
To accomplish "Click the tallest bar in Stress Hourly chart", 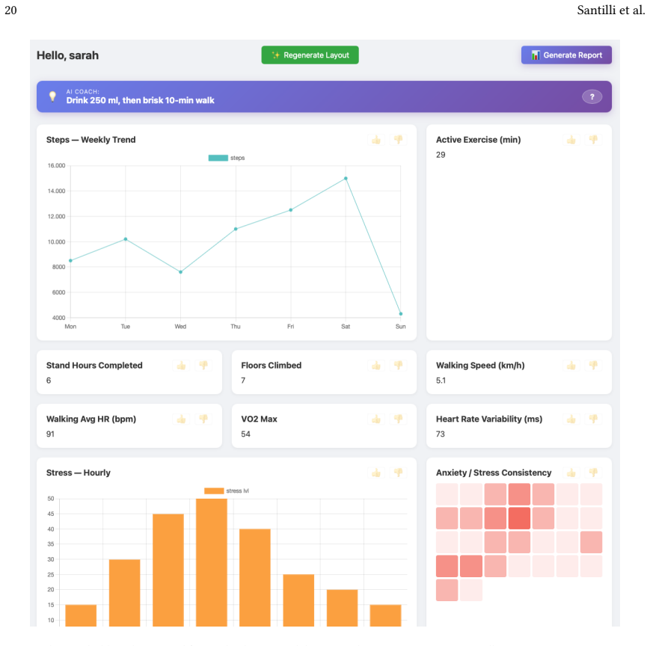I will pyautogui.click(x=212, y=562).
